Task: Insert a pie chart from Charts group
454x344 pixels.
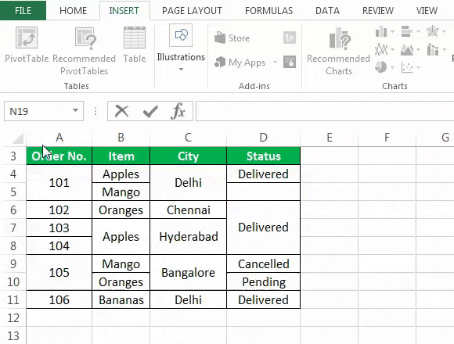Action: coord(380,67)
